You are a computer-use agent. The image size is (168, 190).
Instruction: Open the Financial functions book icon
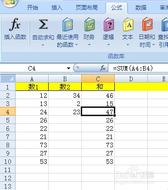(x=89, y=24)
